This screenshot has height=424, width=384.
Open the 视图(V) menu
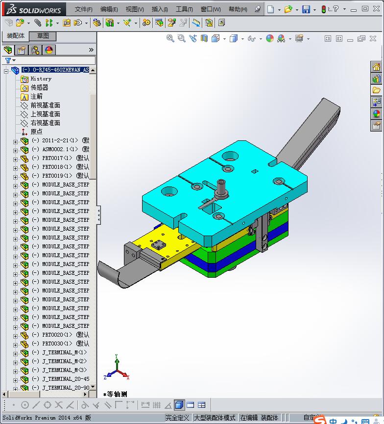135,9
